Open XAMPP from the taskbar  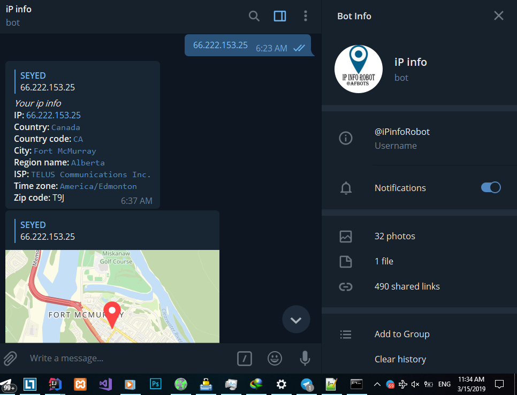80,384
